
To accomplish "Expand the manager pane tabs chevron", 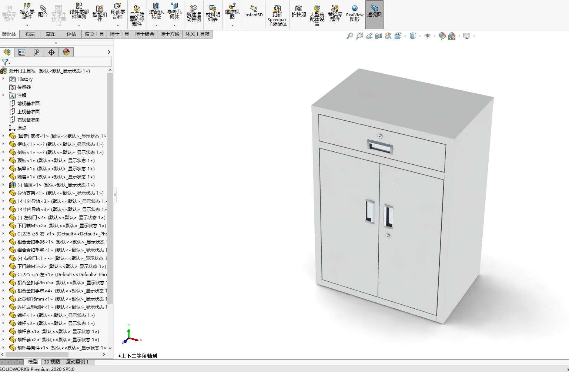I will click(109, 52).
